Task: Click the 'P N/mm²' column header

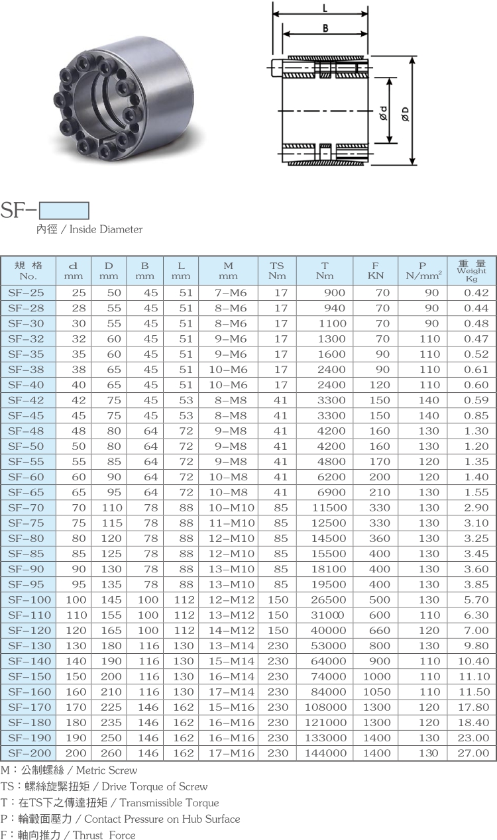Action: click(x=421, y=270)
